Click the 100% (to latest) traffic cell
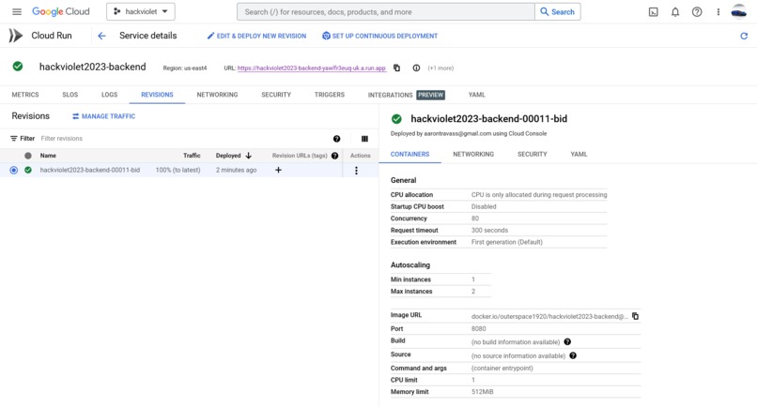Screen dimensions: 757x407 (178, 170)
